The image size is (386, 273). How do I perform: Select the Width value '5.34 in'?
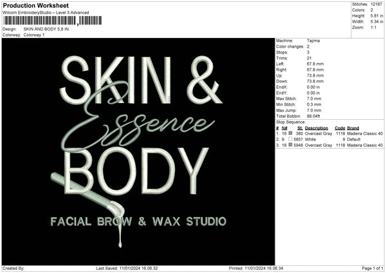point(376,22)
